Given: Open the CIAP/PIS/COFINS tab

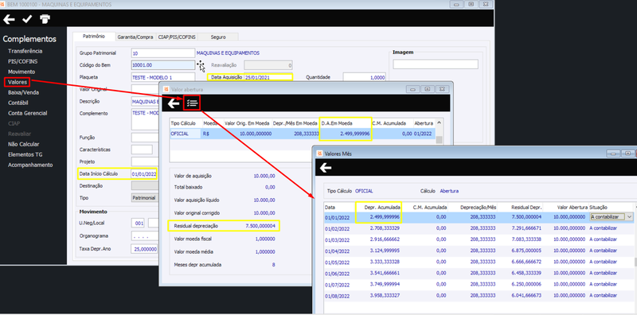Looking at the screenshot, I should tap(177, 37).
